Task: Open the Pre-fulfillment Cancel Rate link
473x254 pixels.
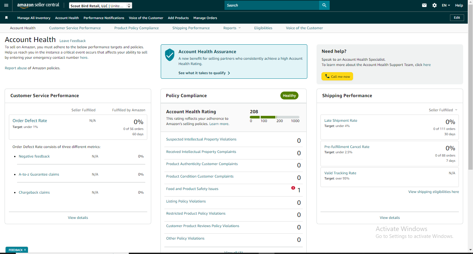Action: pyautogui.click(x=347, y=147)
